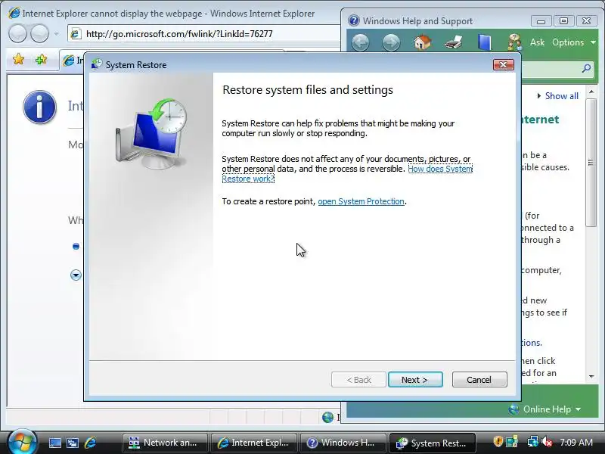
Task: Open the Windows Start orb
Action: (22, 442)
